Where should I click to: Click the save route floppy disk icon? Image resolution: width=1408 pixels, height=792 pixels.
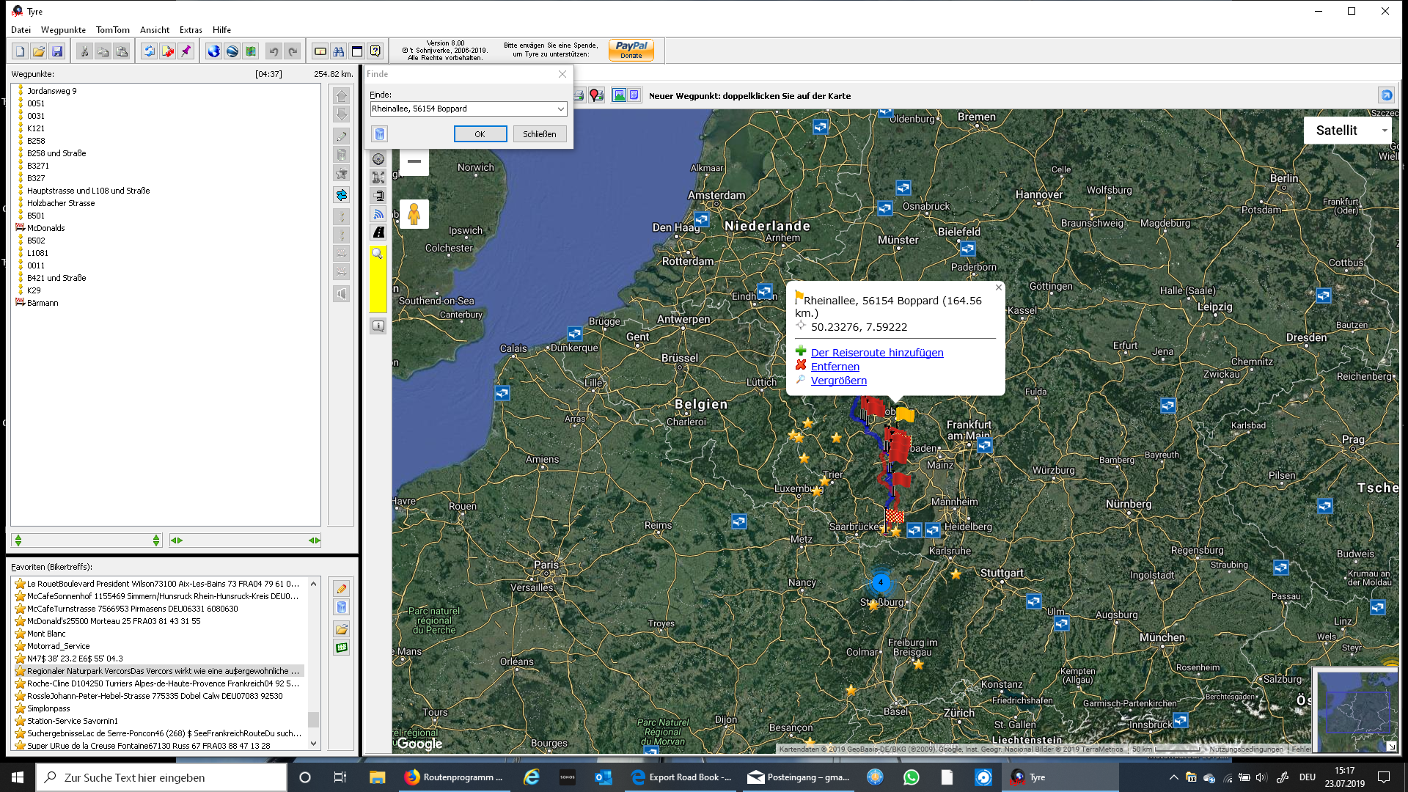[57, 51]
